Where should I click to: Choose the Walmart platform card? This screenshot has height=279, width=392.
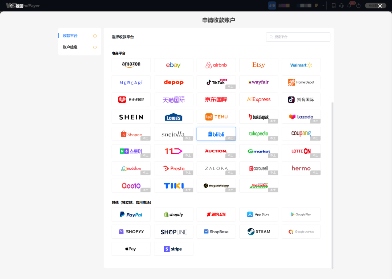[x=301, y=65]
